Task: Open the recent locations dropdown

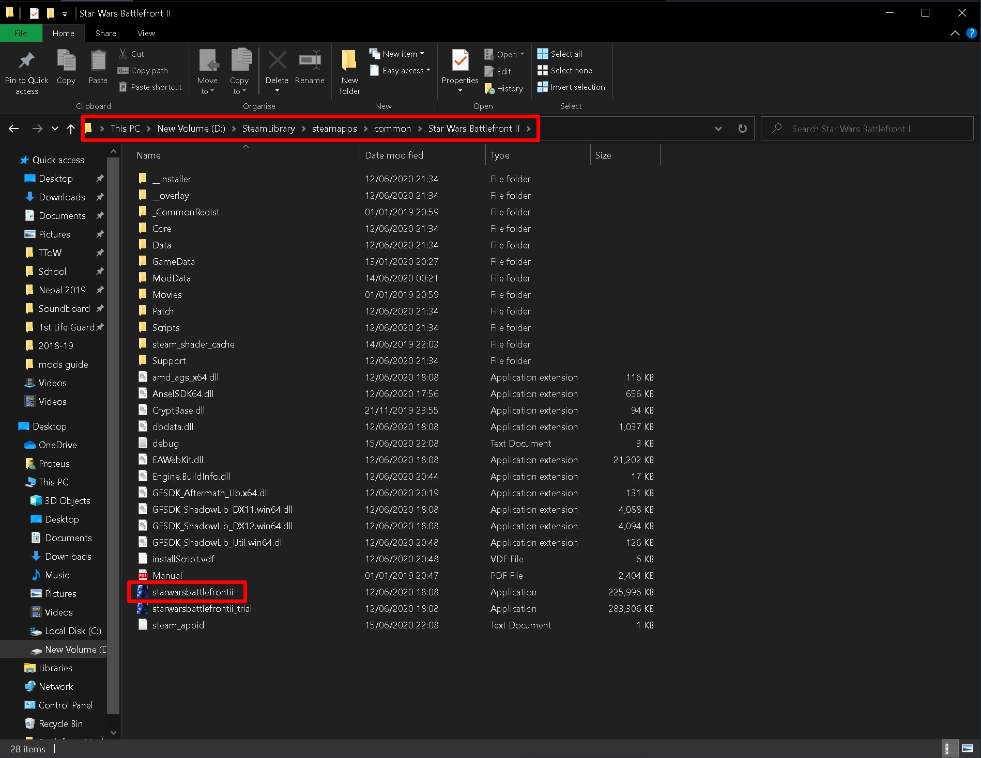Action: tap(55, 129)
